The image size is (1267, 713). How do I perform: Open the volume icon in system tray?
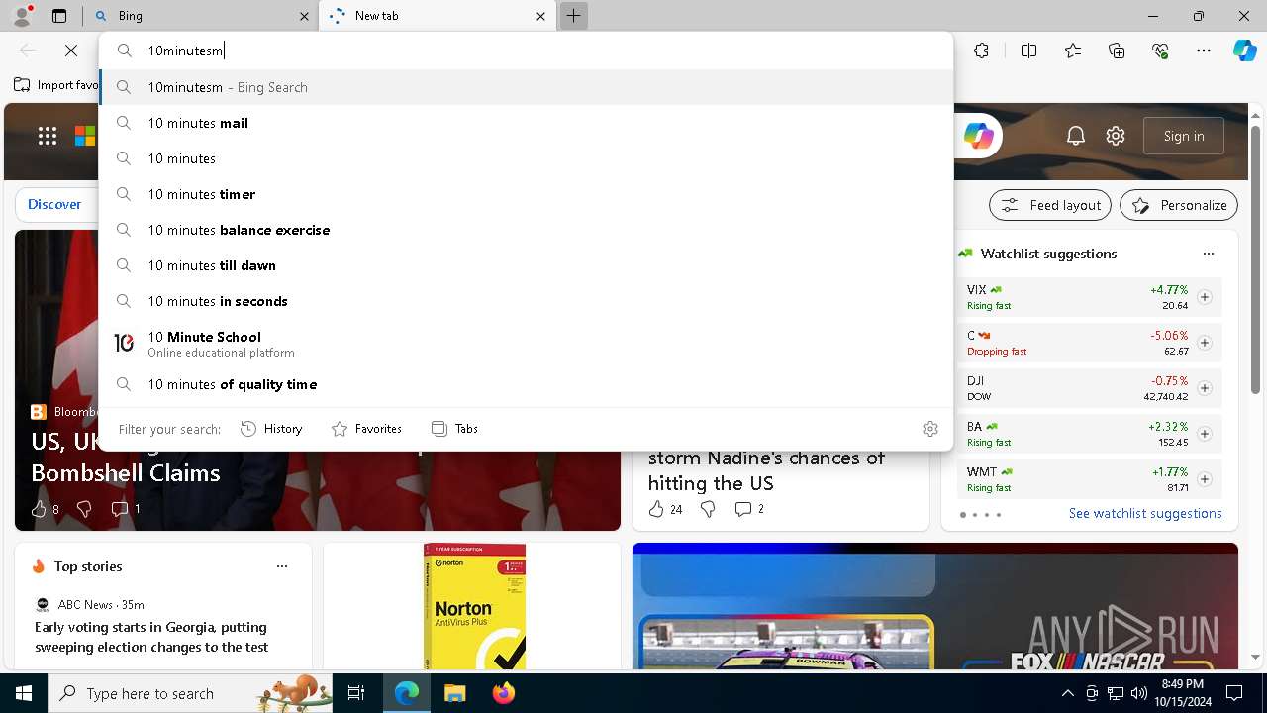(1138, 693)
